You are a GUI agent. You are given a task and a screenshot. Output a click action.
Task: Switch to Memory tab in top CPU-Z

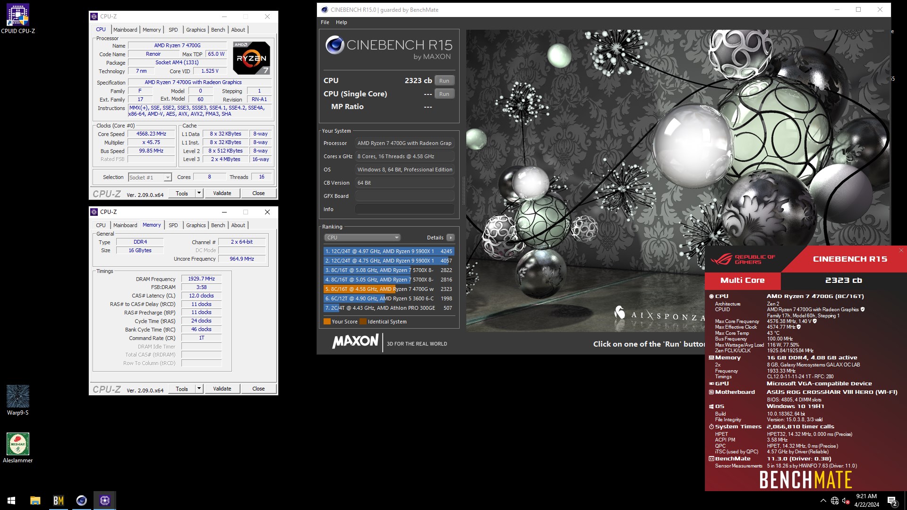(x=152, y=30)
